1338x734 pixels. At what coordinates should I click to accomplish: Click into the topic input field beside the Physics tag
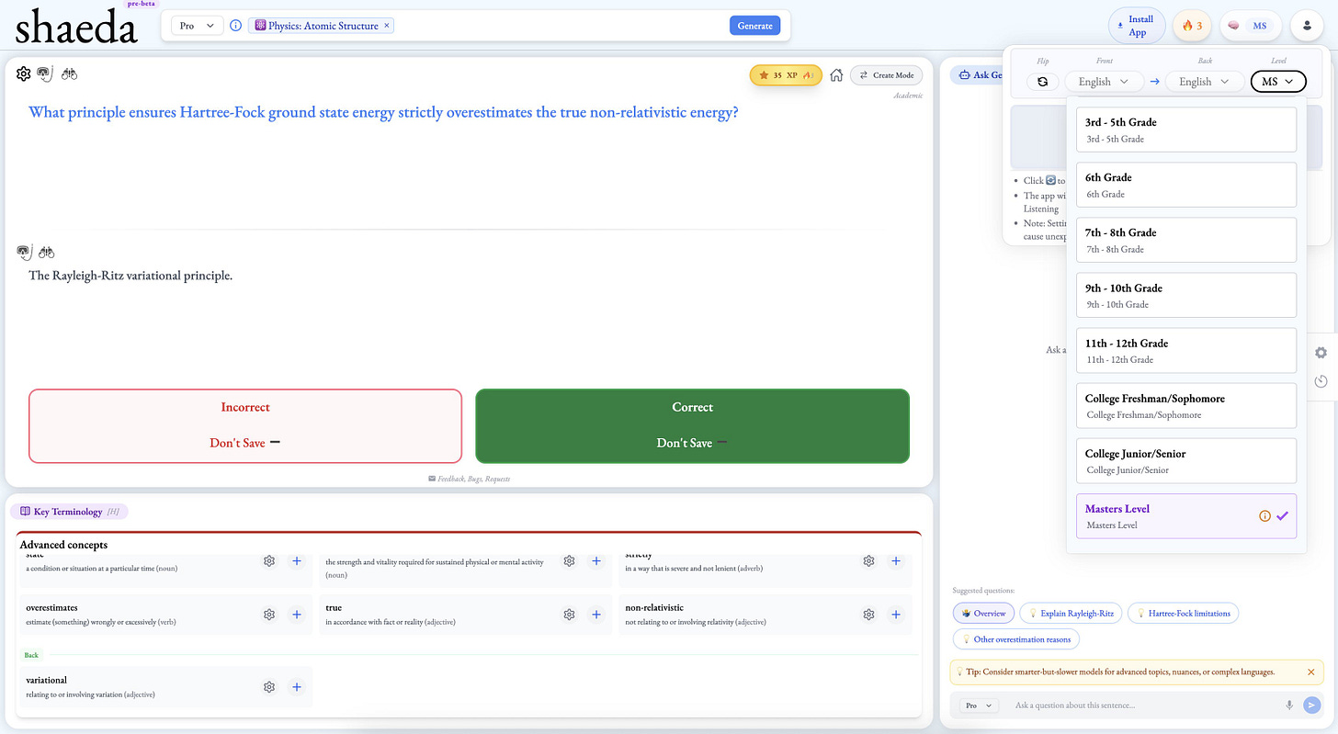(561, 26)
